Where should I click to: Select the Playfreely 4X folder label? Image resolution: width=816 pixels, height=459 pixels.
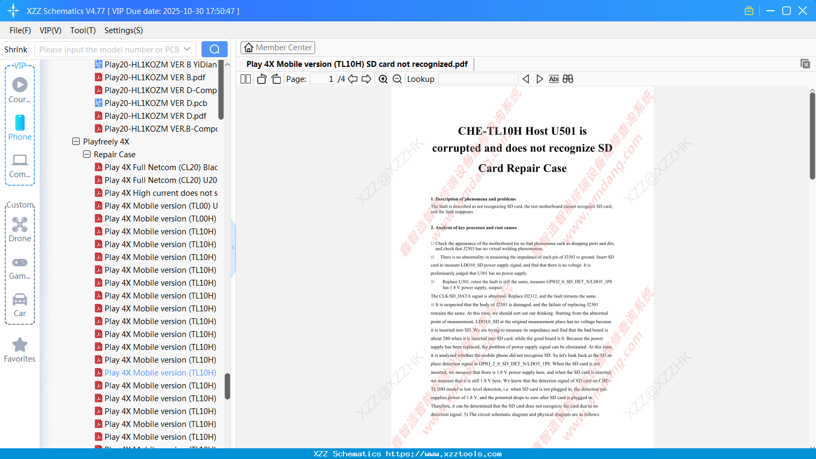106,142
